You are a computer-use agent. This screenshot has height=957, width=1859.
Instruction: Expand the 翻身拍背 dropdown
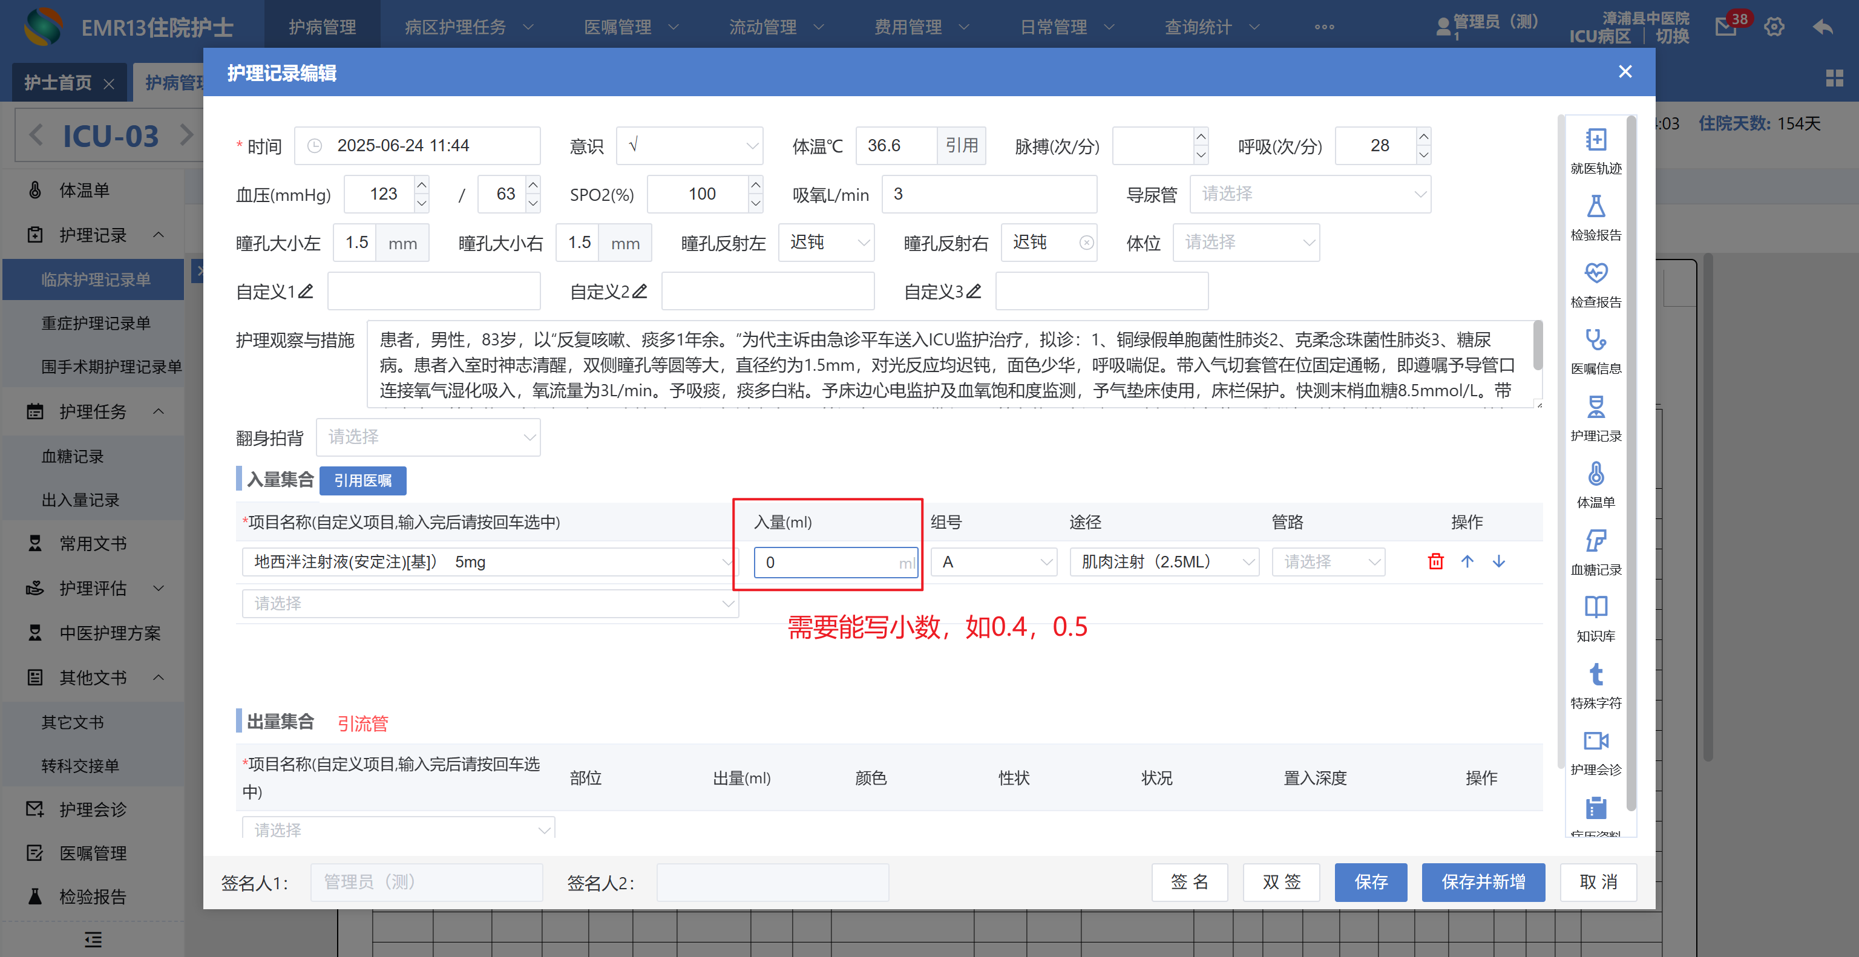[428, 437]
